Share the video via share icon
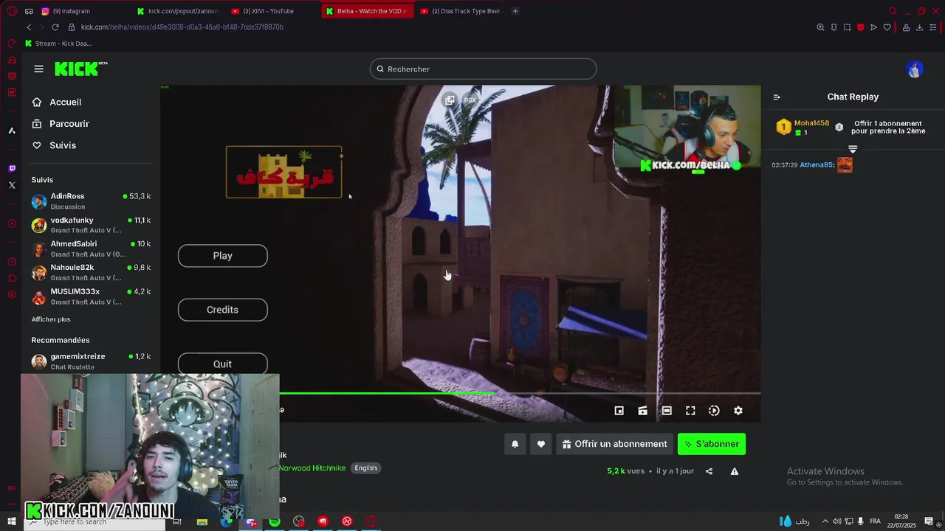This screenshot has height=531, width=945. coord(709,471)
